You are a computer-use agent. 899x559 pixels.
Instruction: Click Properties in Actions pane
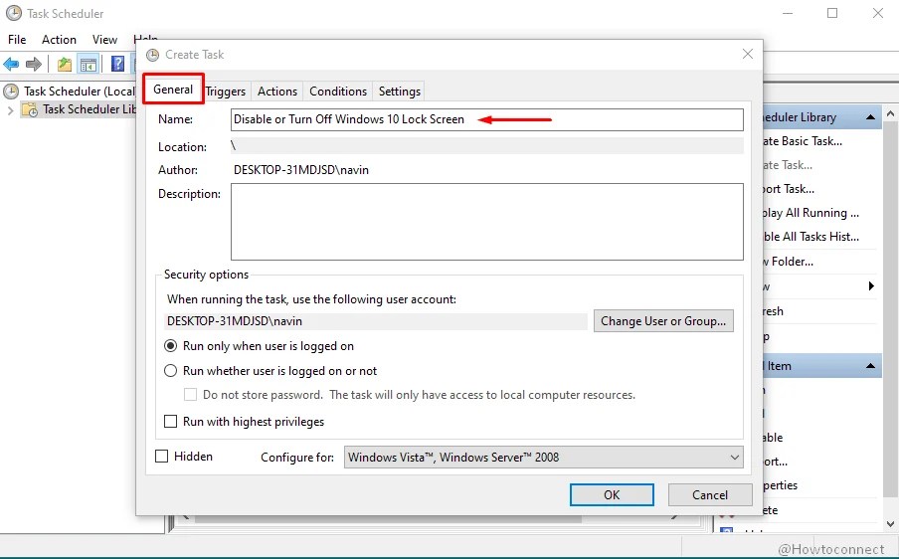click(781, 485)
